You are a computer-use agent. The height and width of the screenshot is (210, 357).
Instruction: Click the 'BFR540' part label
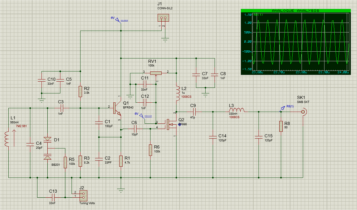tap(128, 107)
